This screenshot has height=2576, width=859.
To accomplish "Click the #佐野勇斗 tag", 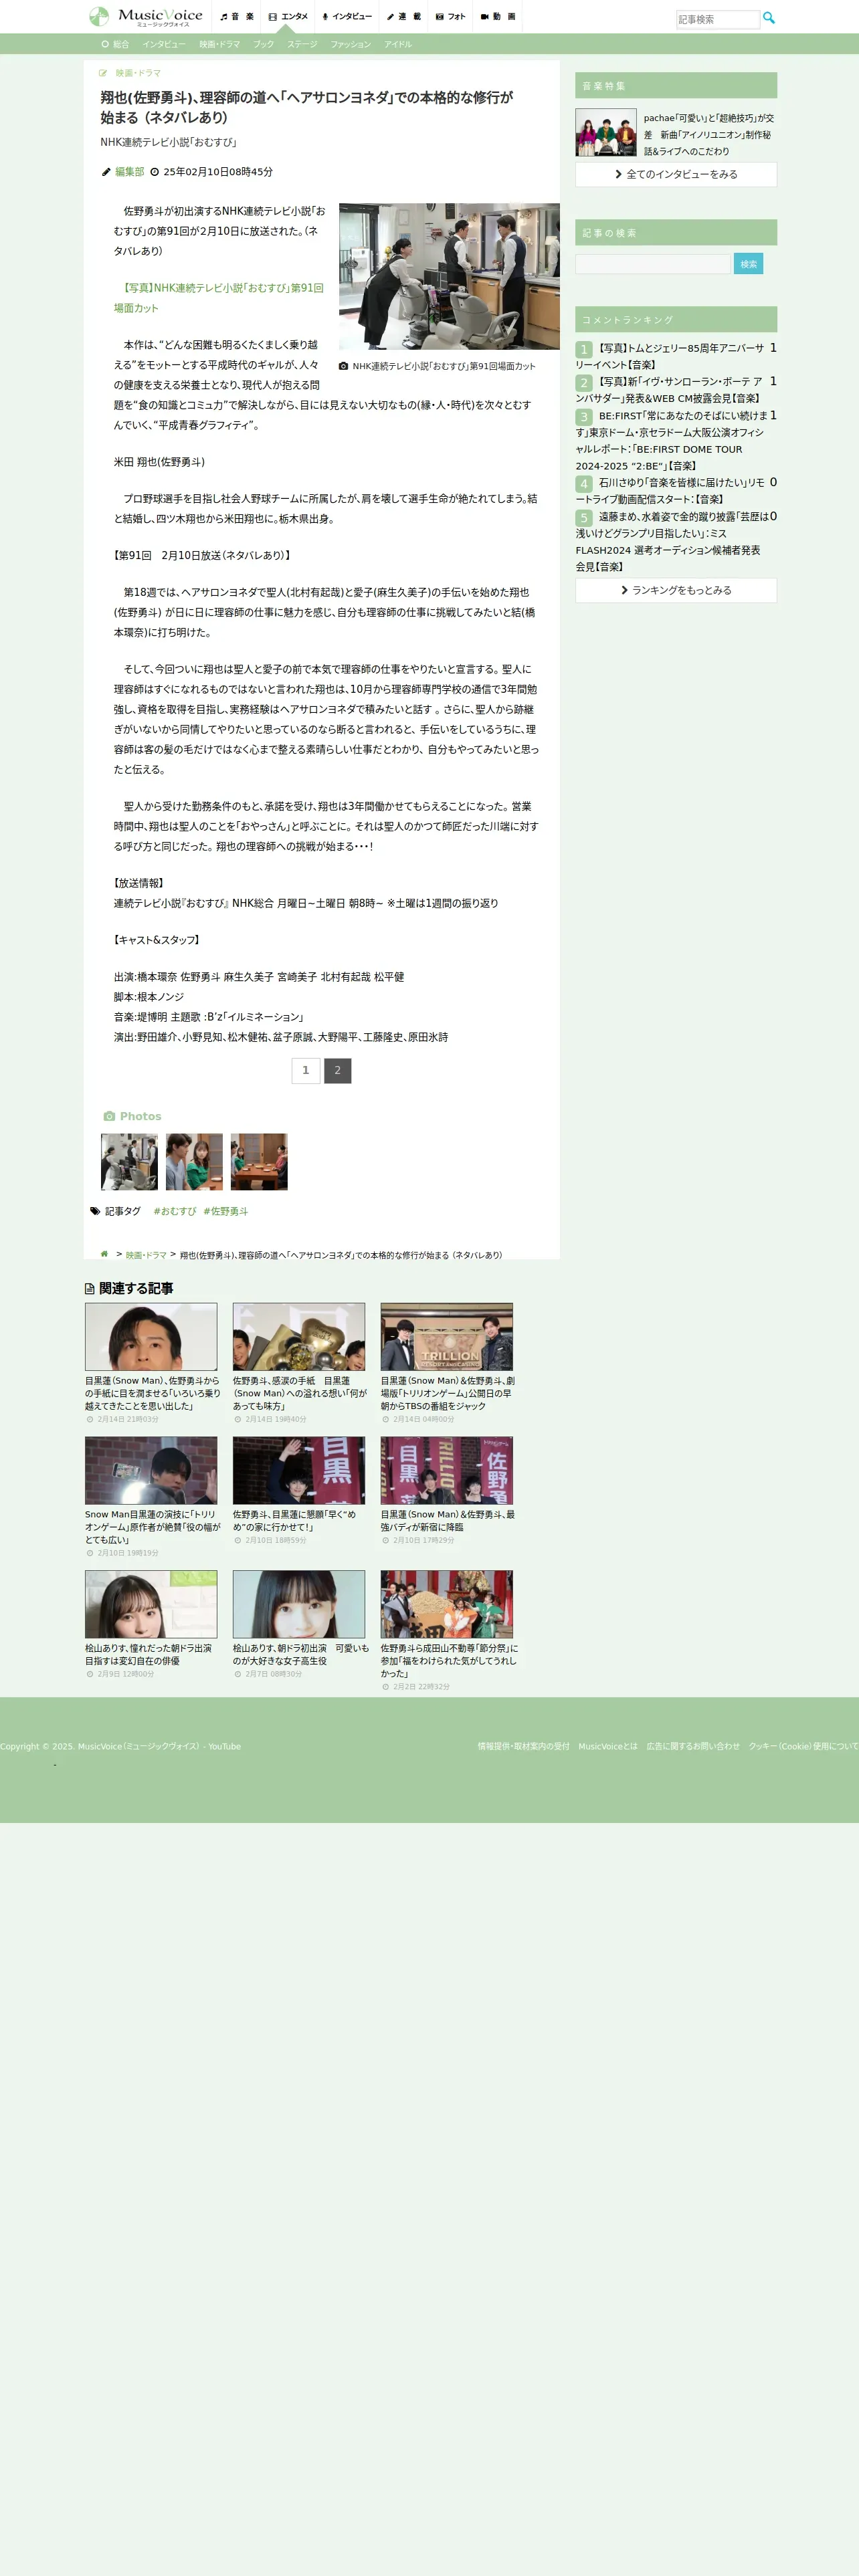I will coord(226,1211).
